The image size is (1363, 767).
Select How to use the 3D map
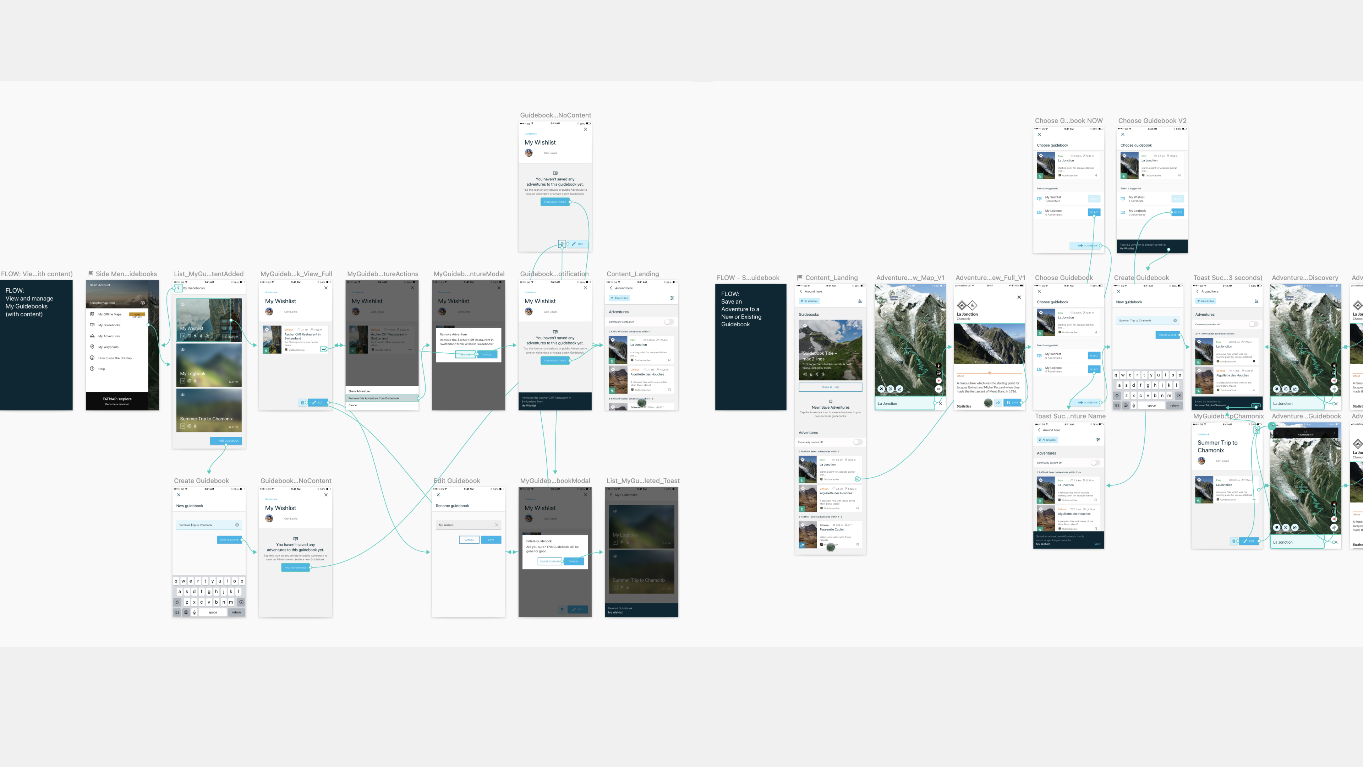[117, 358]
